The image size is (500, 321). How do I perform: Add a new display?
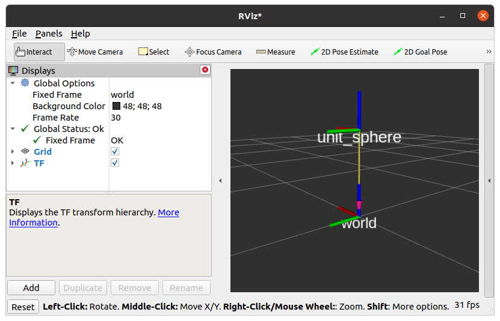pyautogui.click(x=31, y=287)
